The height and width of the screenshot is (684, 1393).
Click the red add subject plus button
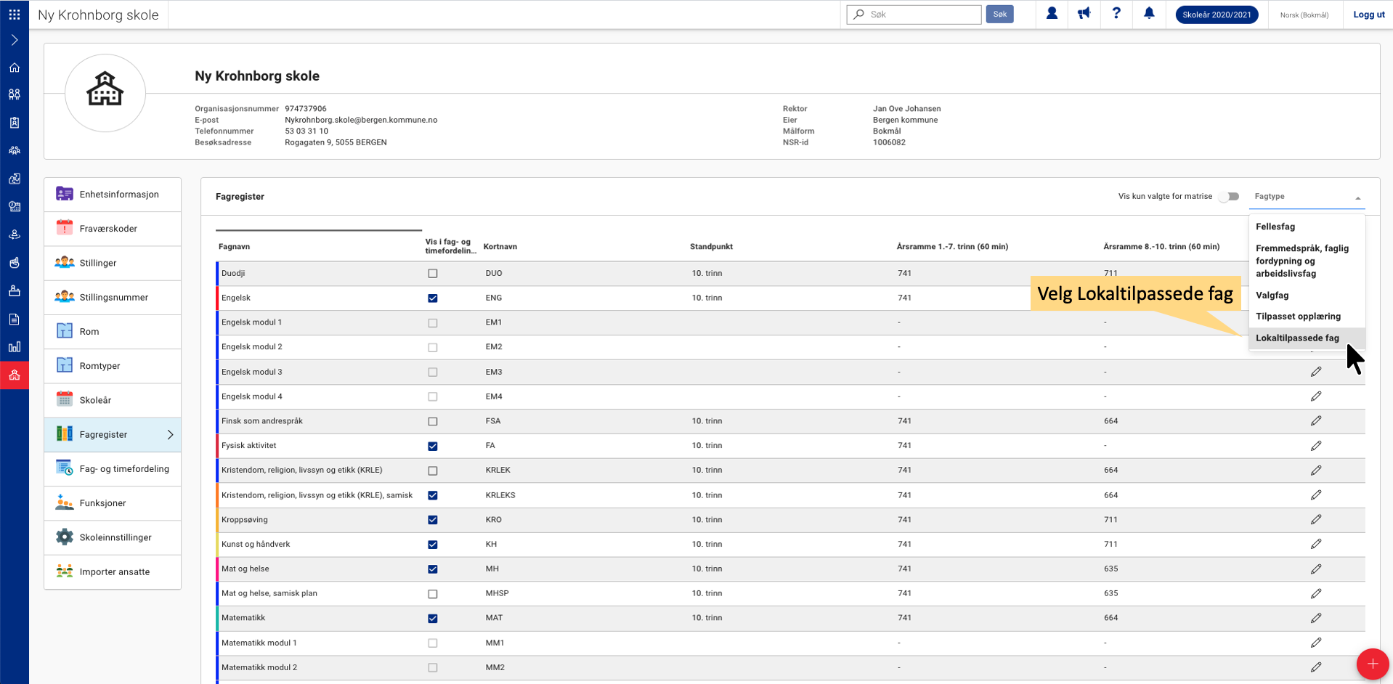[1372, 664]
